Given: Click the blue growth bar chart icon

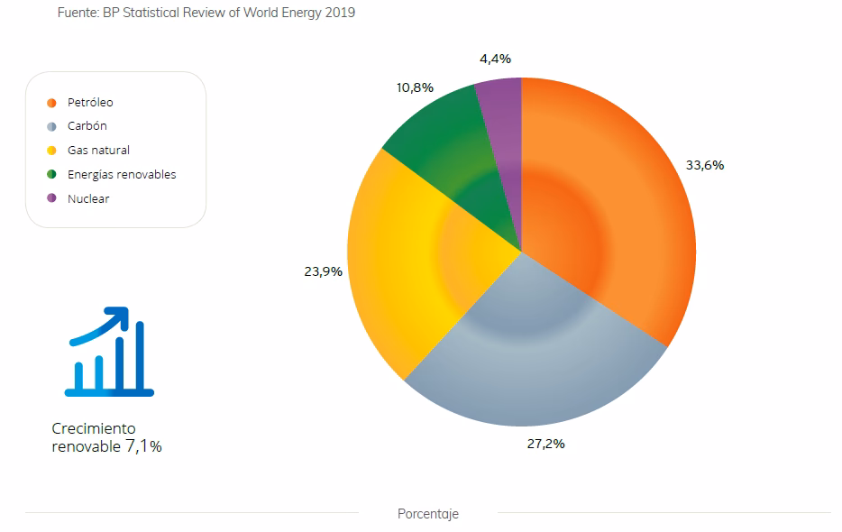Looking at the screenshot, I should tap(109, 353).
